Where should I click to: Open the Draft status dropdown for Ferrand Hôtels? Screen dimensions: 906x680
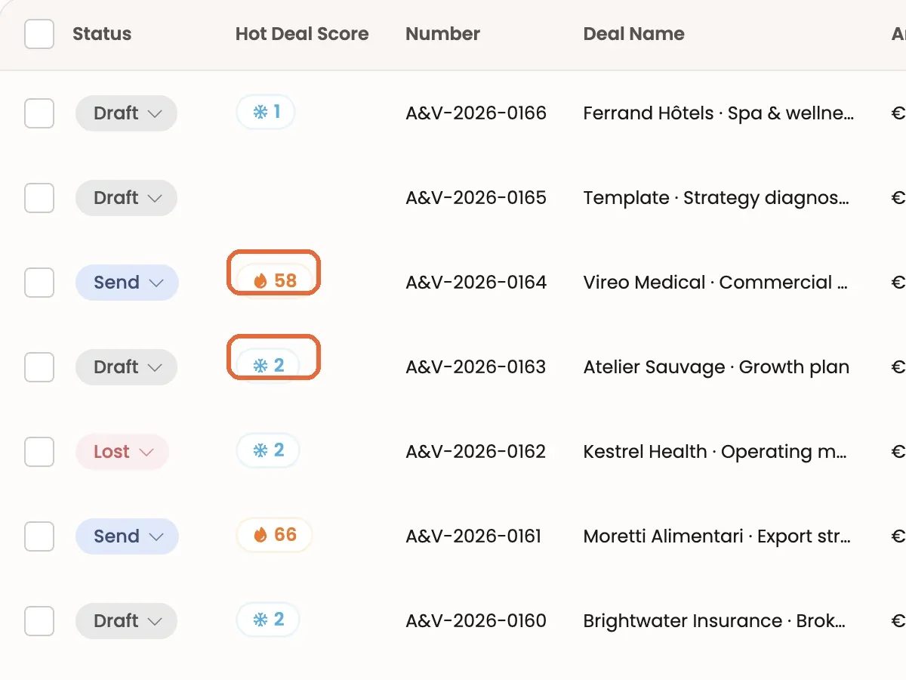[126, 113]
